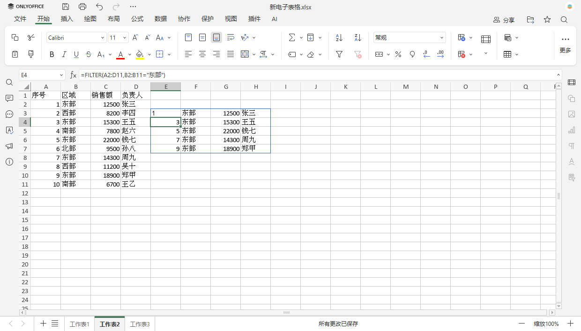
Task: Toggle italic formatting
Action: (64, 54)
